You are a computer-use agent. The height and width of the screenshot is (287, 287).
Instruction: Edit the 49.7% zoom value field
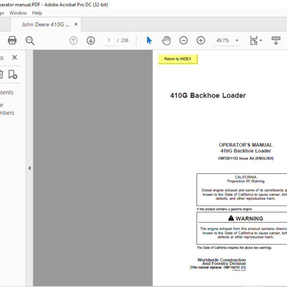click(223, 40)
